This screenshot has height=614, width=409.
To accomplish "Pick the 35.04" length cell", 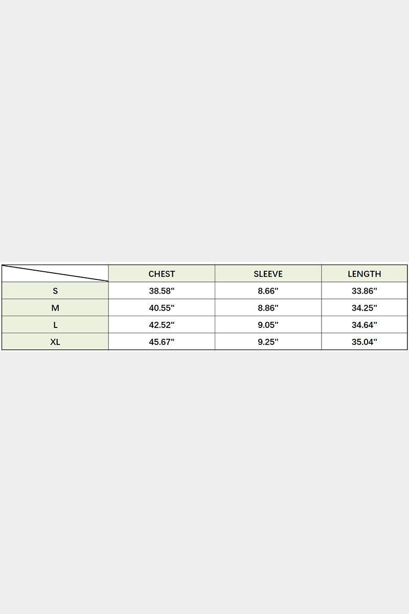I will point(364,341).
